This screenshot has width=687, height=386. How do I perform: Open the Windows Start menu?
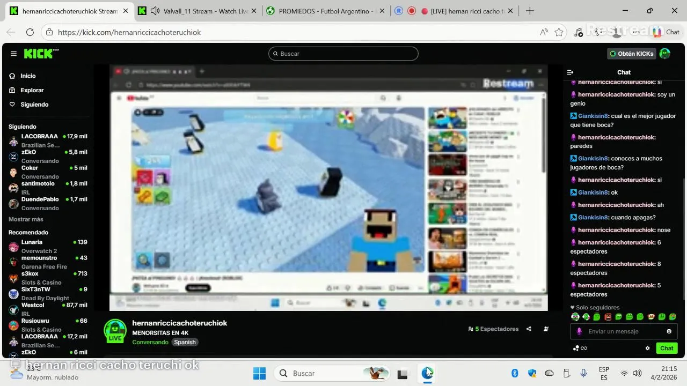tap(259, 373)
